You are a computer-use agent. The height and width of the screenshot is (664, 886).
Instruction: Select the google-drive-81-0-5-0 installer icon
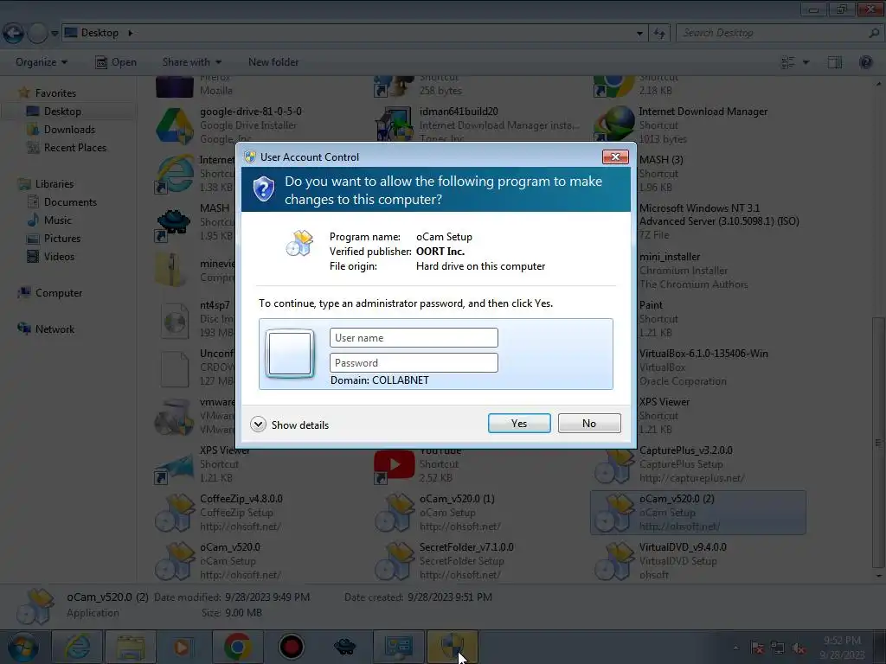175,125
